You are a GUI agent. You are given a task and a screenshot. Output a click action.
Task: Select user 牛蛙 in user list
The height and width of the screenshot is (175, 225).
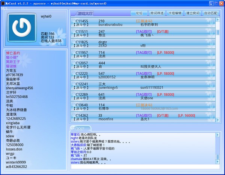[9, 106]
